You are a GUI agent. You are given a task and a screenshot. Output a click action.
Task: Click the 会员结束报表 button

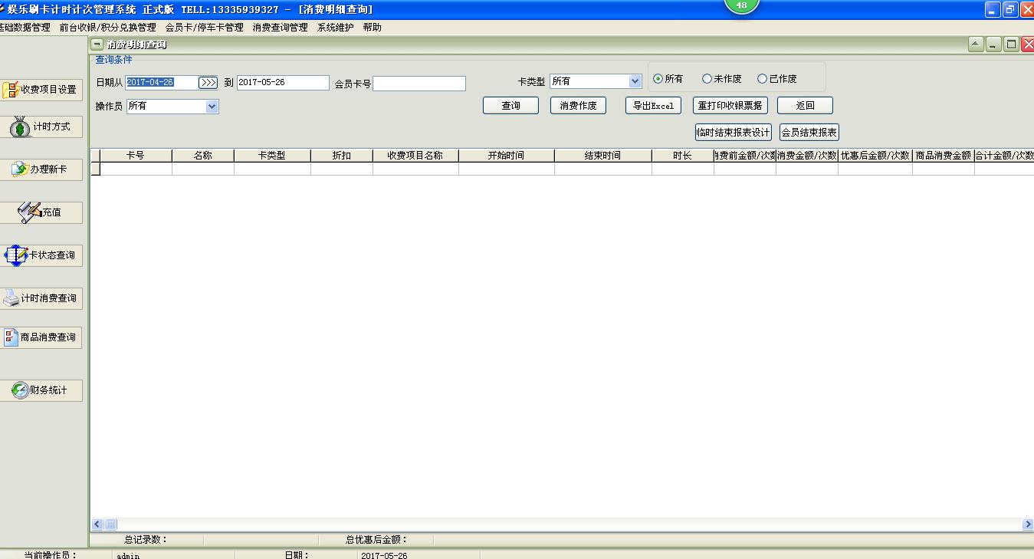(x=809, y=133)
